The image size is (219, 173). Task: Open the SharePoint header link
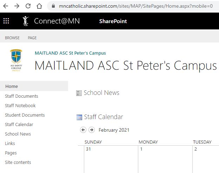pos(113,21)
